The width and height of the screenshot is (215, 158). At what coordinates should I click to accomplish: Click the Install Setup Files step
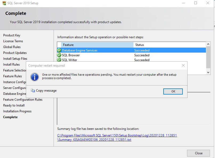(x=15, y=59)
